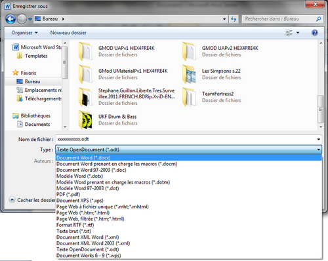Go back with the blue back arrow
328x261 pixels.
(10, 19)
